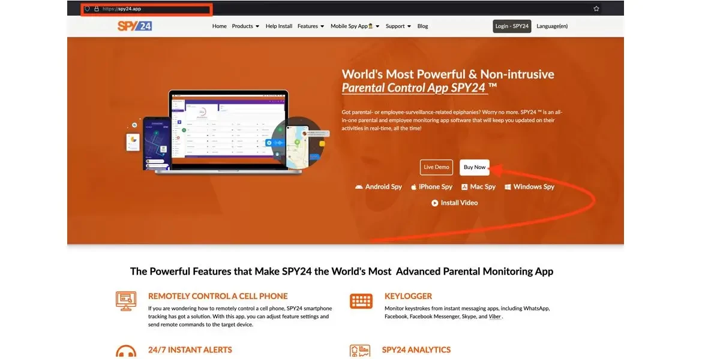The image size is (720, 359).
Task: Click the Keylogger keyboard icon
Action: pos(361,301)
